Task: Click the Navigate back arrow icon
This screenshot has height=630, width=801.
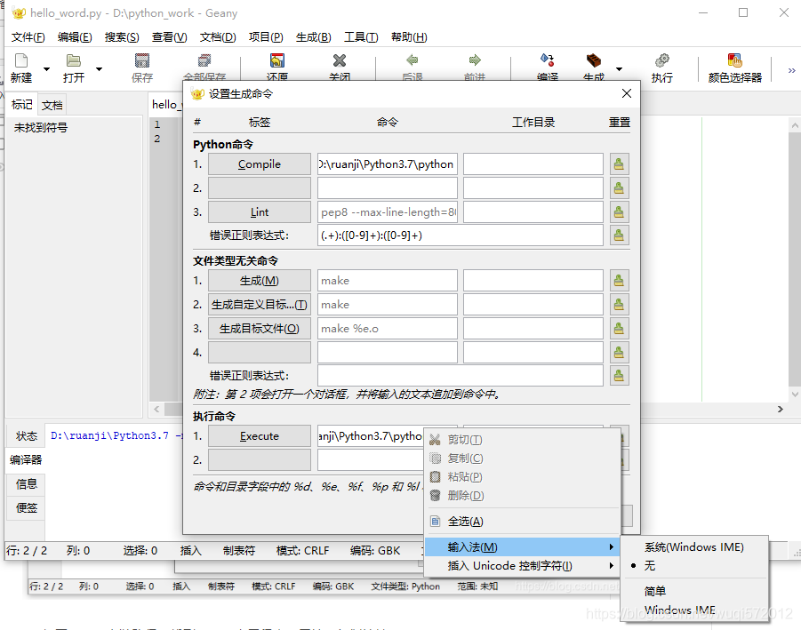Action: click(413, 60)
